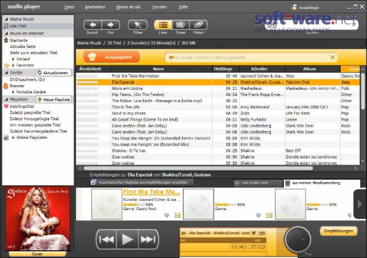Open the Lieblingstitel playlist

pos(22,106)
